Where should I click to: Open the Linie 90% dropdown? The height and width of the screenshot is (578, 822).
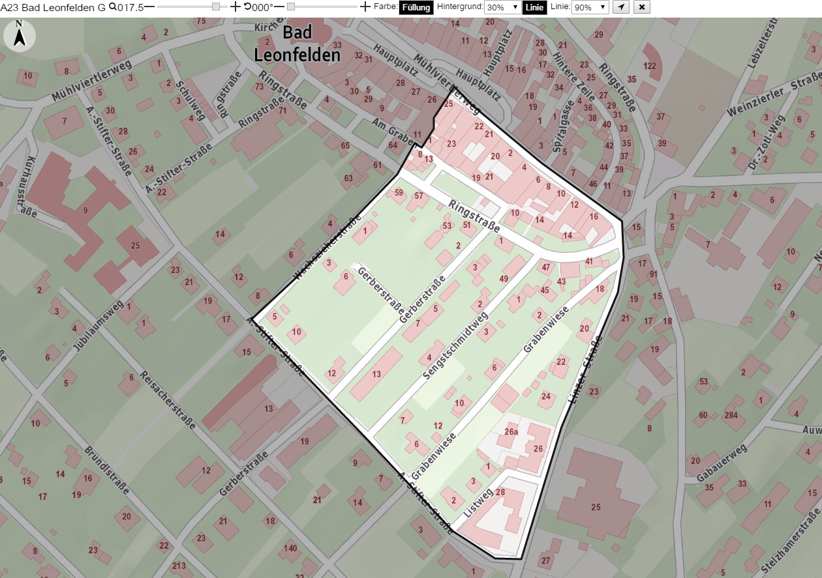coord(590,7)
